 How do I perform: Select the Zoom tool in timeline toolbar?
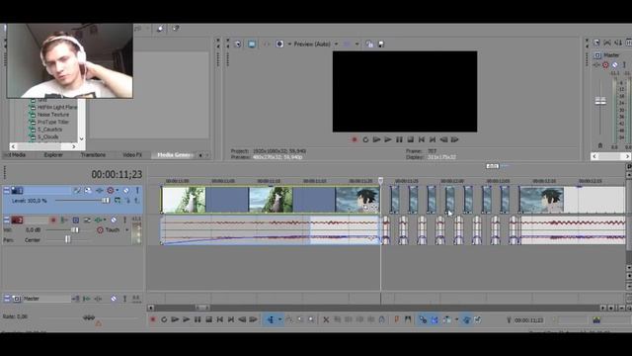tap(312, 319)
